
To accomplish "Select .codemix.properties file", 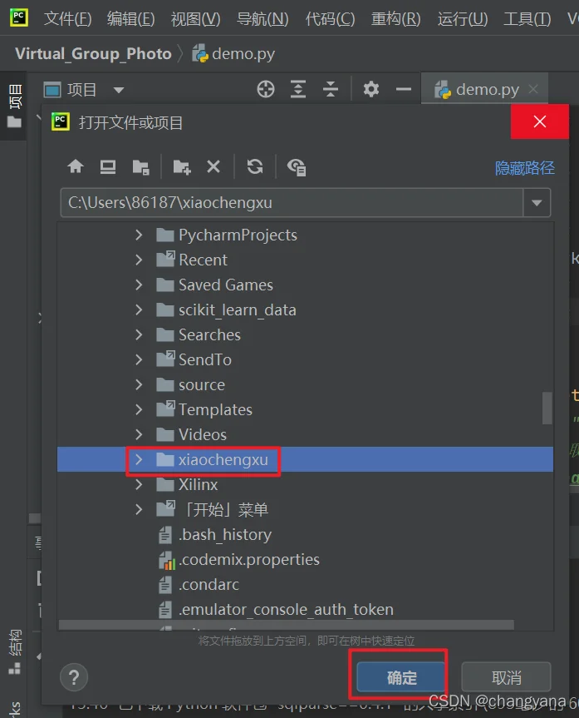I will tap(249, 560).
